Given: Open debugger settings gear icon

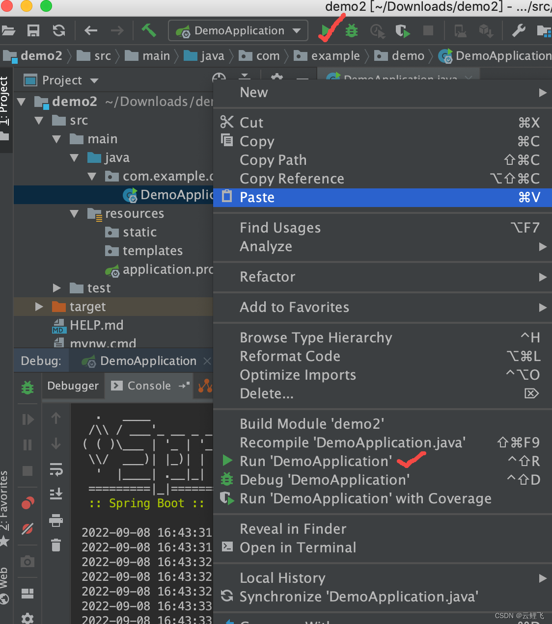Looking at the screenshot, I should coord(28,618).
